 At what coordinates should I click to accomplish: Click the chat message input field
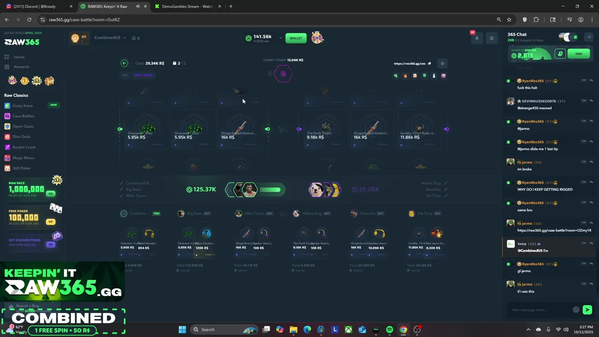tap(541, 310)
